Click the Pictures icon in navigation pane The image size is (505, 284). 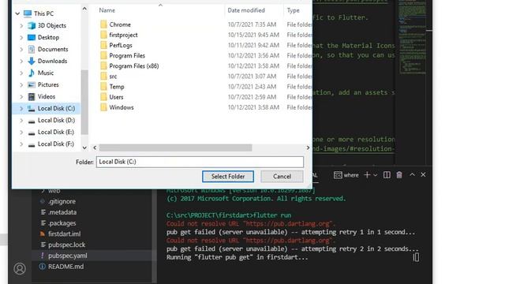tap(32, 84)
